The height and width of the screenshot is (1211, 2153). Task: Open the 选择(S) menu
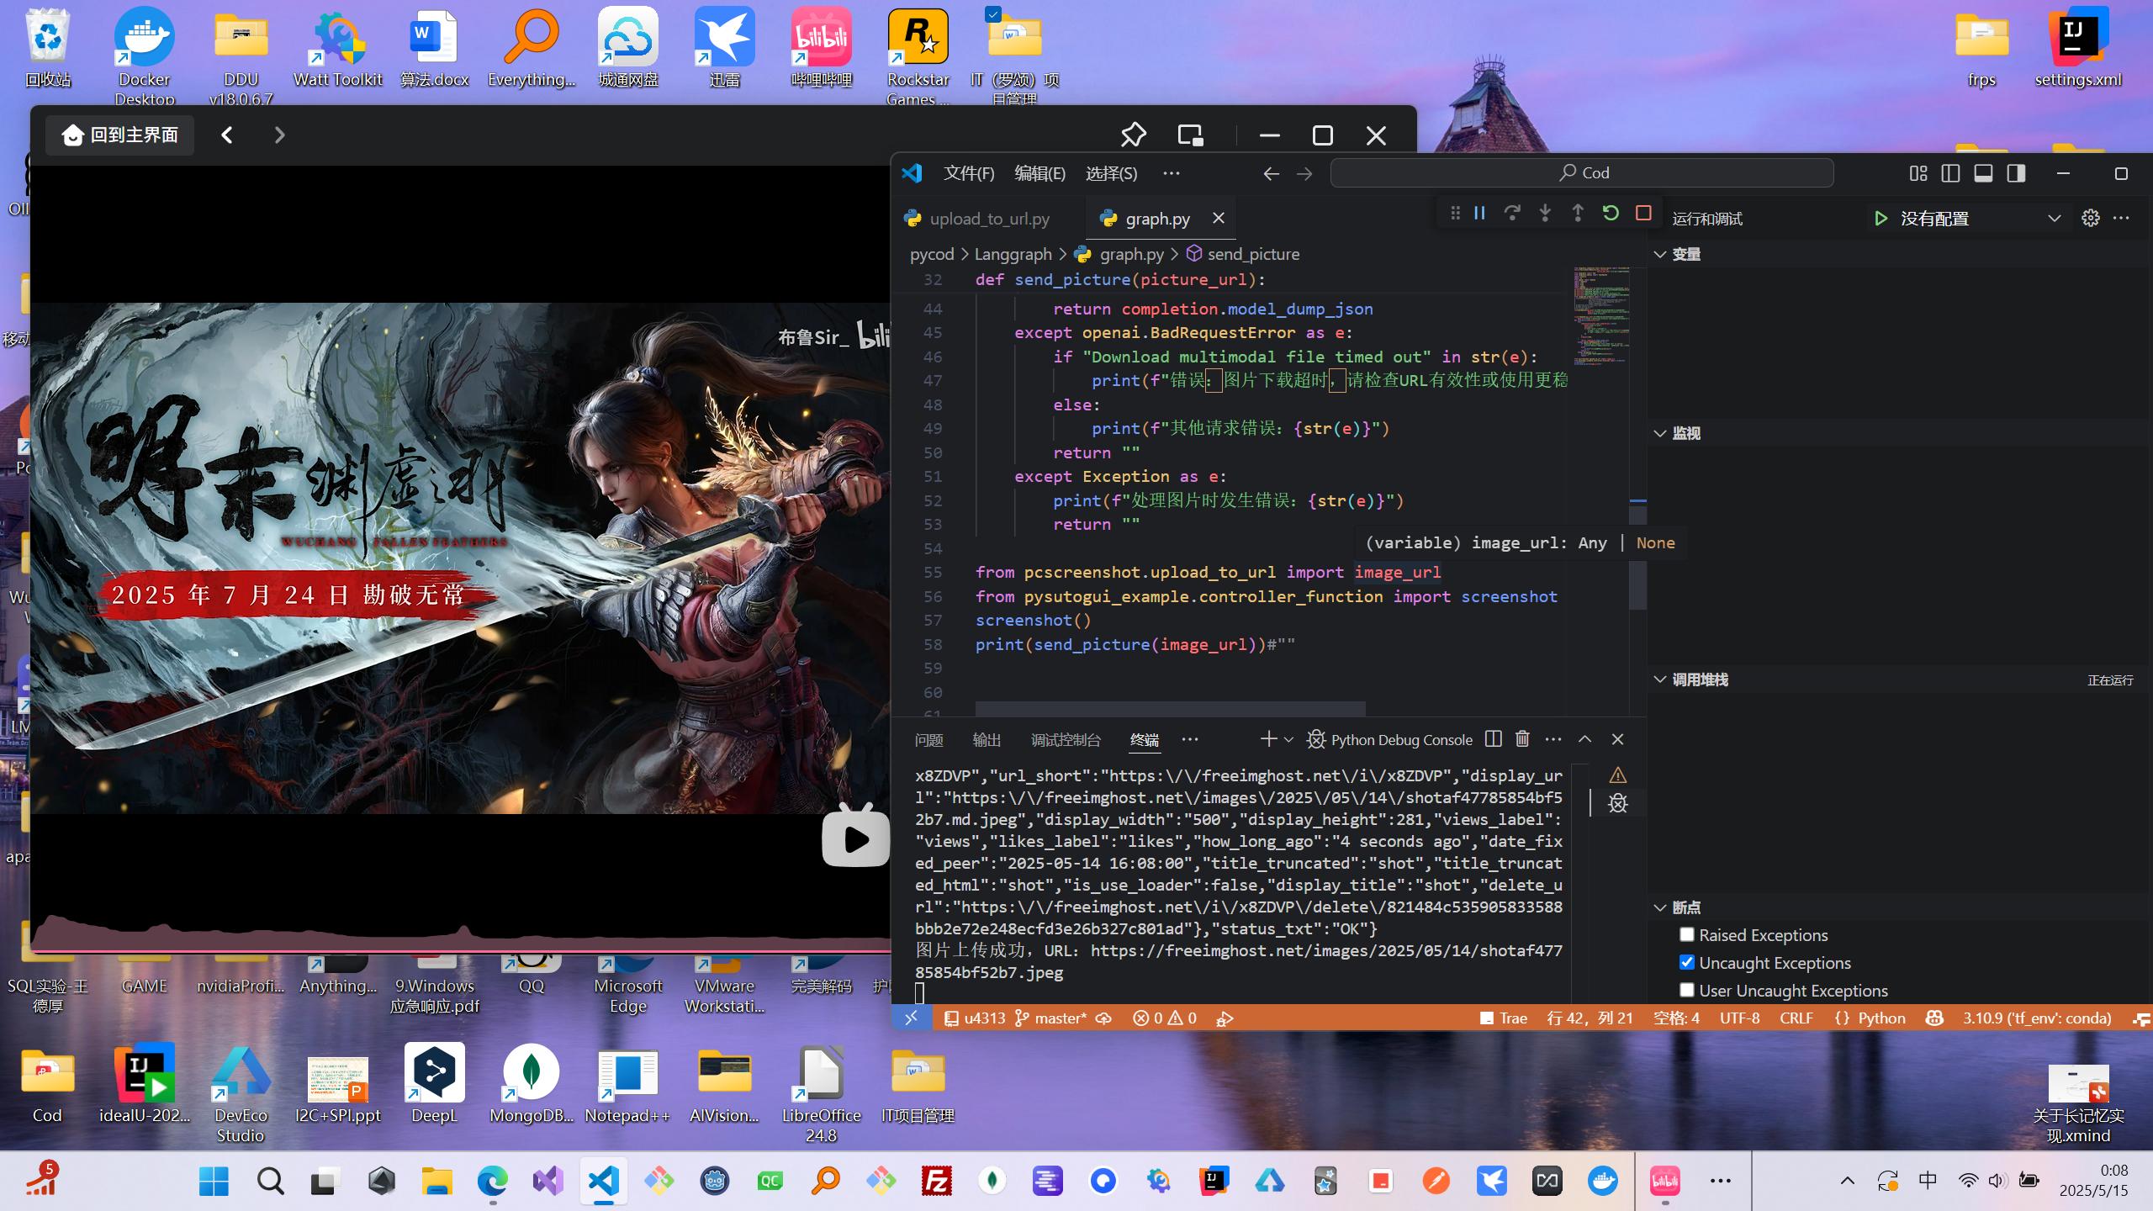[x=1111, y=173]
